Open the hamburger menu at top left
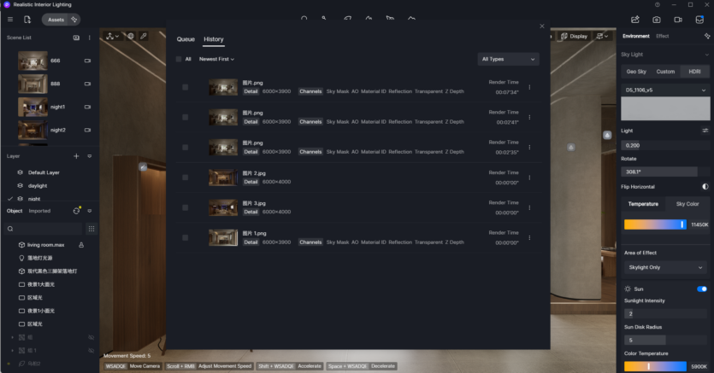714x373 pixels. click(x=10, y=20)
